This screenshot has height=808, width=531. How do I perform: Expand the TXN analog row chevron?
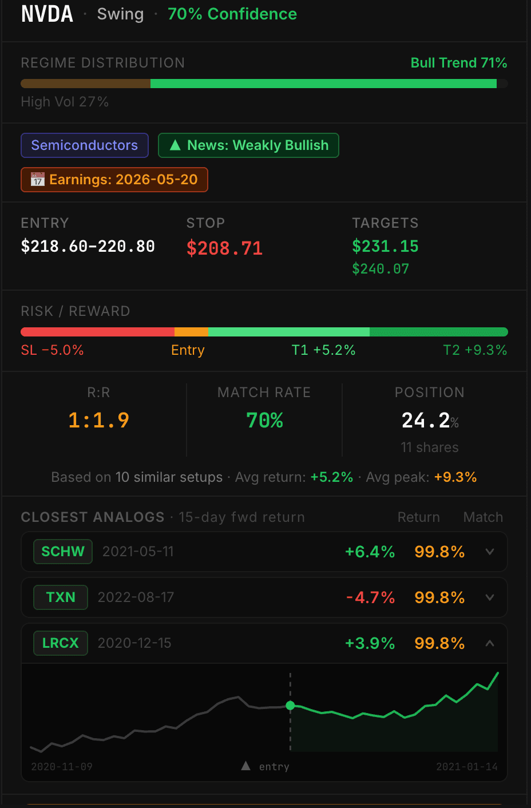490,597
